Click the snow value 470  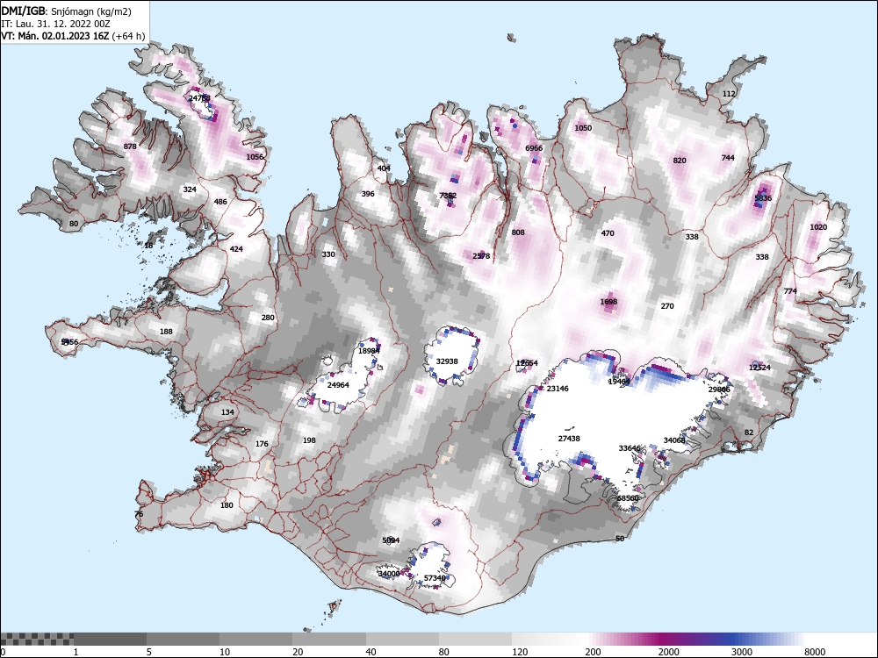pyautogui.click(x=608, y=233)
